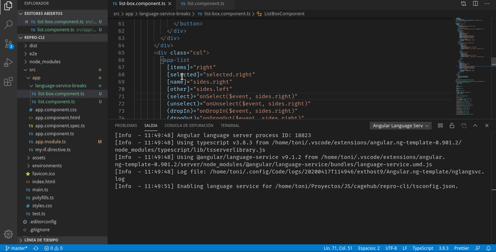Open list.component.ts in file tree
Image resolution: width=496 pixels, height=252 pixels.
click(x=62, y=102)
